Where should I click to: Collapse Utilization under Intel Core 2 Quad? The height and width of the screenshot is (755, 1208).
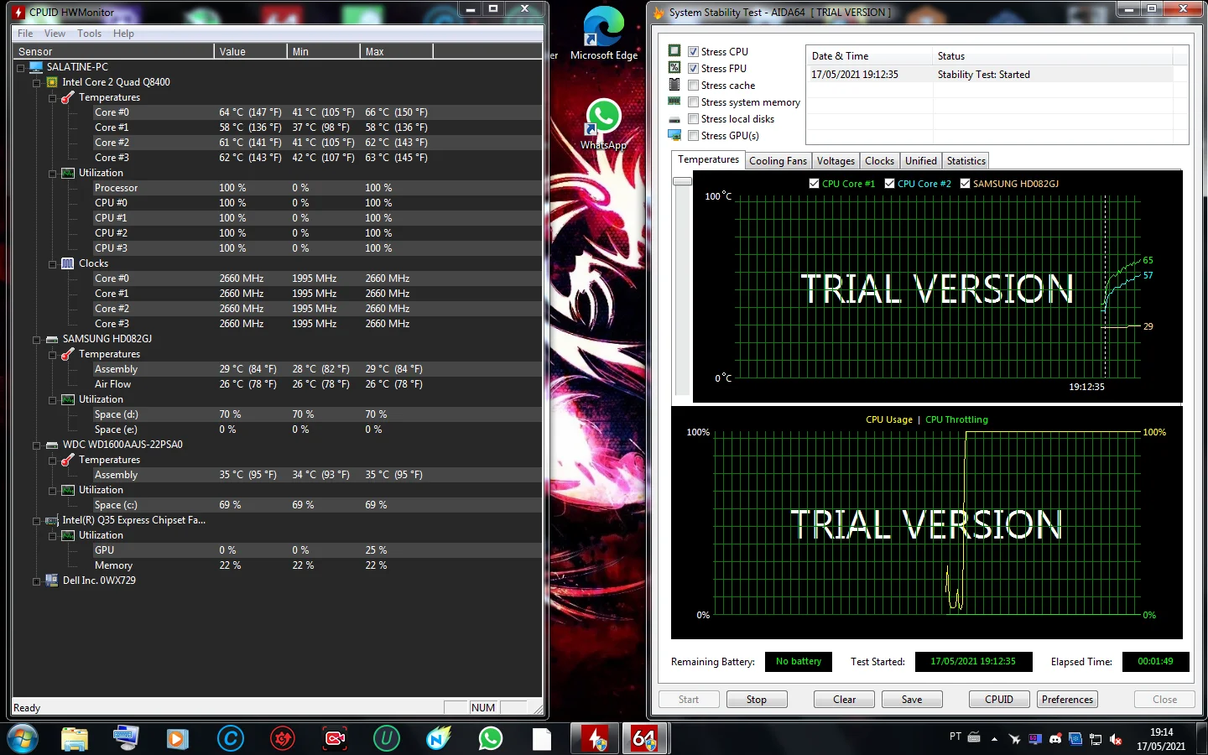53,174
